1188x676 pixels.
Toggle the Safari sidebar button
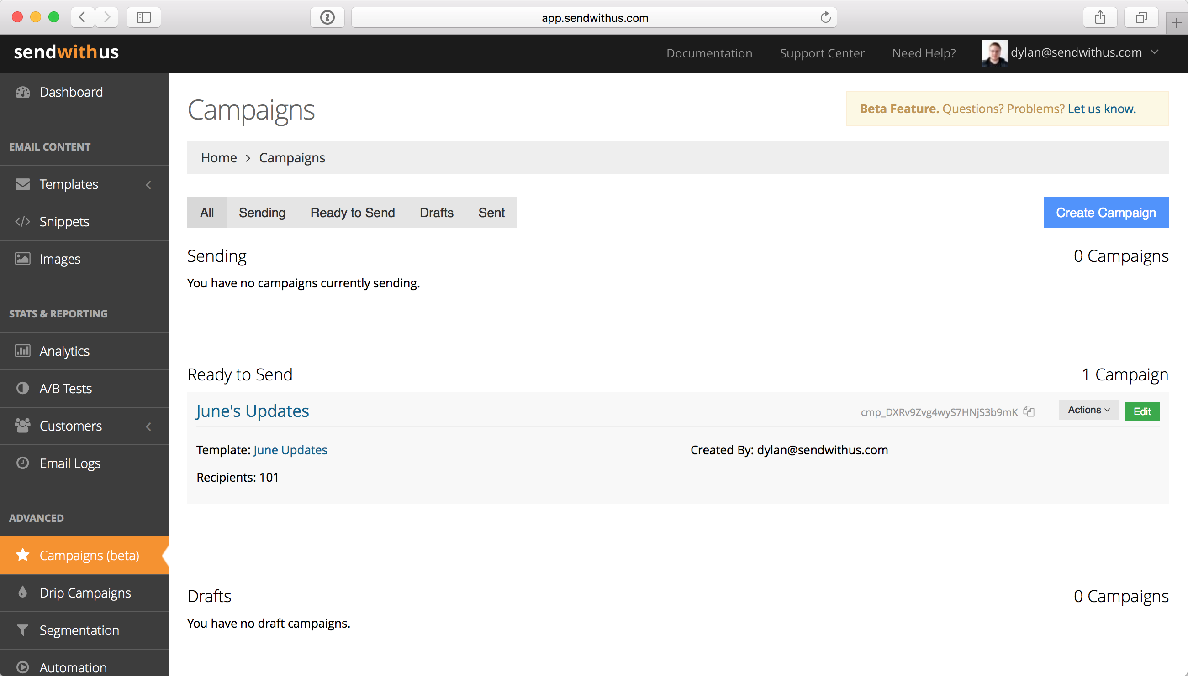pyautogui.click(x=143, y=18)
